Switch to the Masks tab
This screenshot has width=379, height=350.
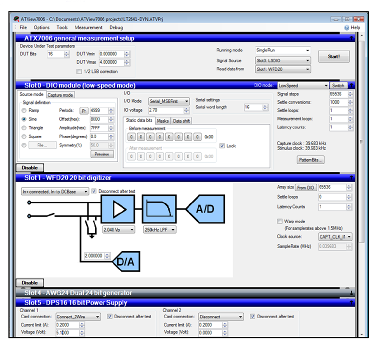click(162, 121)
